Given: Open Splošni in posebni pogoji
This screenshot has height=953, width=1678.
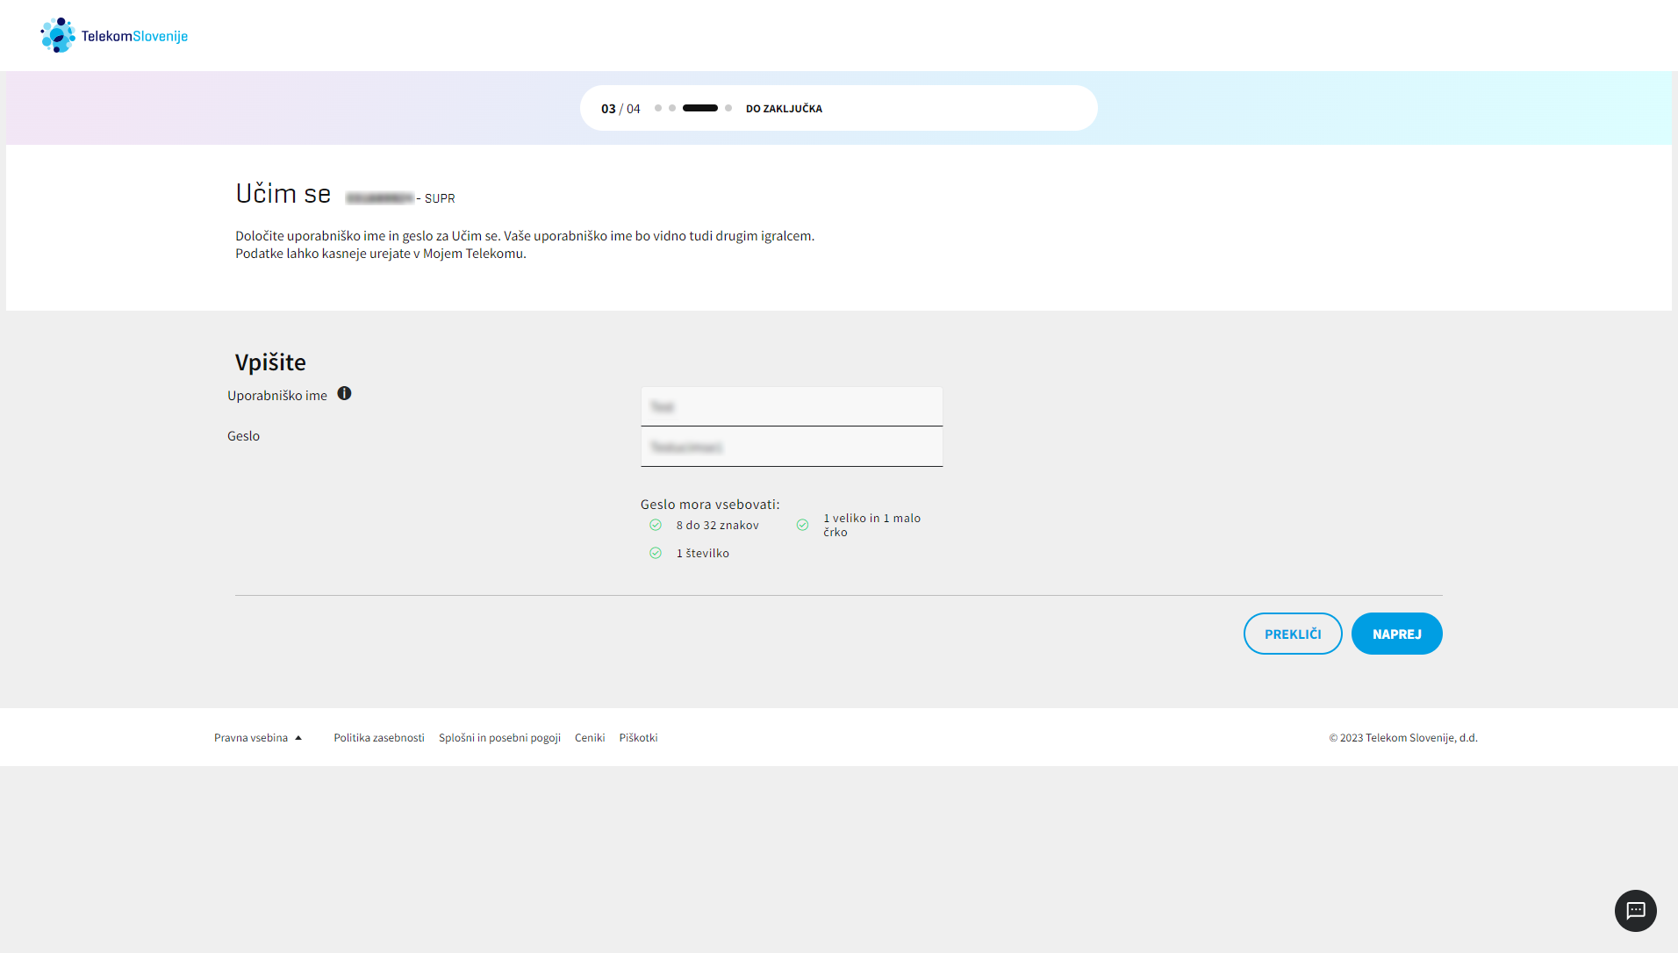Looking at the screenshot, I should click(x=499, y=738).
